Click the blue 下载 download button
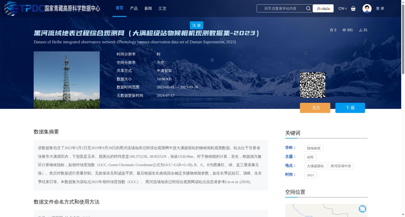Screen dimensions: 405x217 pos(350,108)
